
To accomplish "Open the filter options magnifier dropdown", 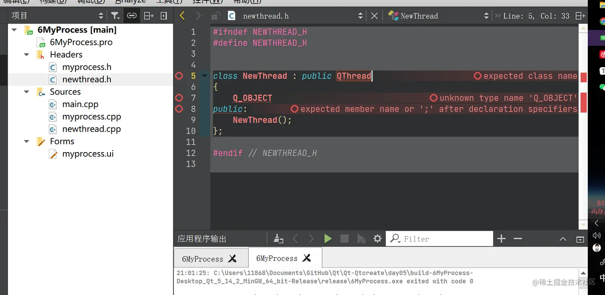I will click(x=396, y=239).
